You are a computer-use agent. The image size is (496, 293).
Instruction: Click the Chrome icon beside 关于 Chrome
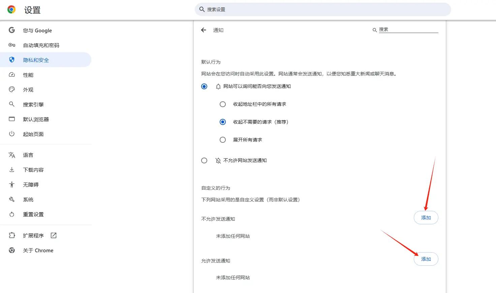click(x=12, y=250)
